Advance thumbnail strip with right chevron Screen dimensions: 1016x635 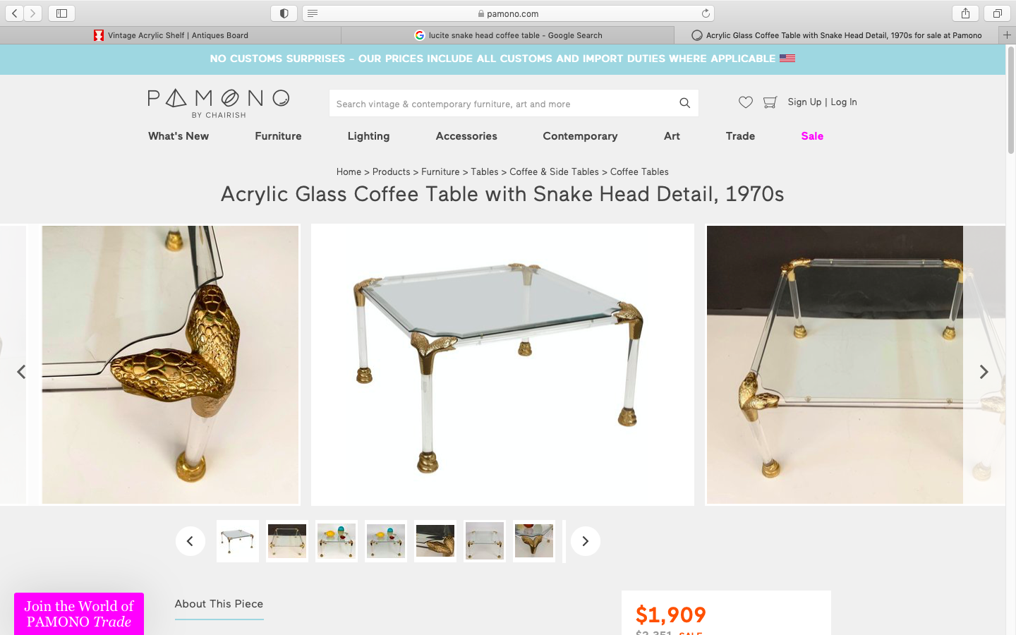(585, 541)
